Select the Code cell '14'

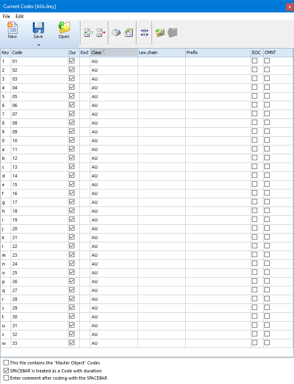click(x=40, y=176)
